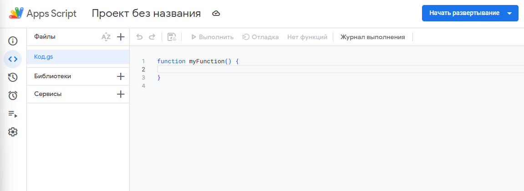Image resolution: width=524 pixels, height=191 pixels.
Task: Open the Overview info icon in sidebar
Action: click(x=13, y=41)
